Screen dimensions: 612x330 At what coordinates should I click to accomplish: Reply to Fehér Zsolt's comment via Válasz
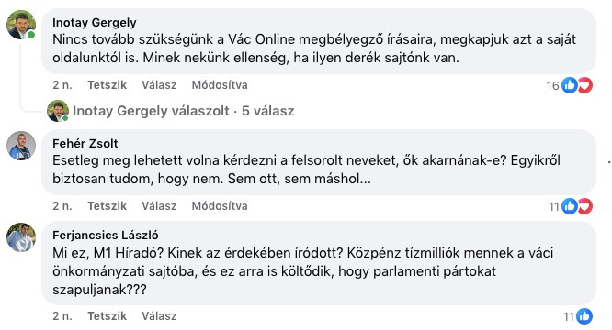159,206
